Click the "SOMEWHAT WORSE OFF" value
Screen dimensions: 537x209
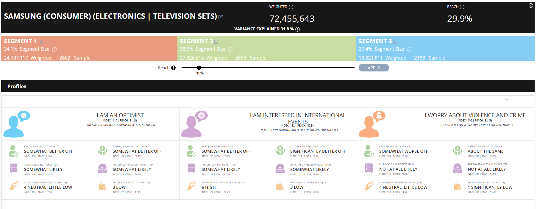(404, 152)
